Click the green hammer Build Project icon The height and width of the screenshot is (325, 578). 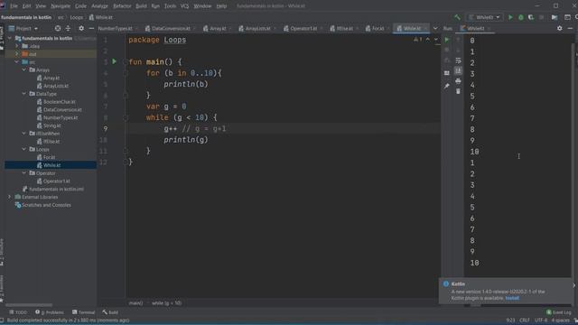(457, 17)
